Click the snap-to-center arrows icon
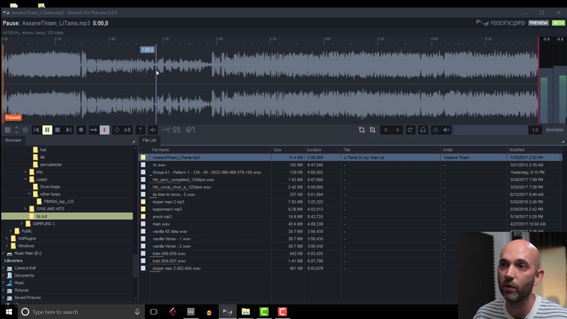 [152, 130]
